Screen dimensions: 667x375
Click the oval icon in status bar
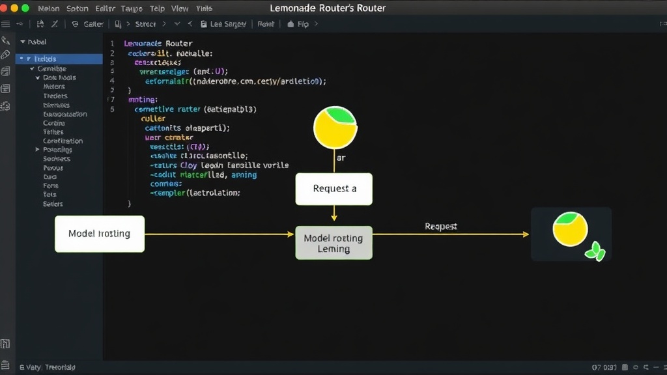click(636, 367)
